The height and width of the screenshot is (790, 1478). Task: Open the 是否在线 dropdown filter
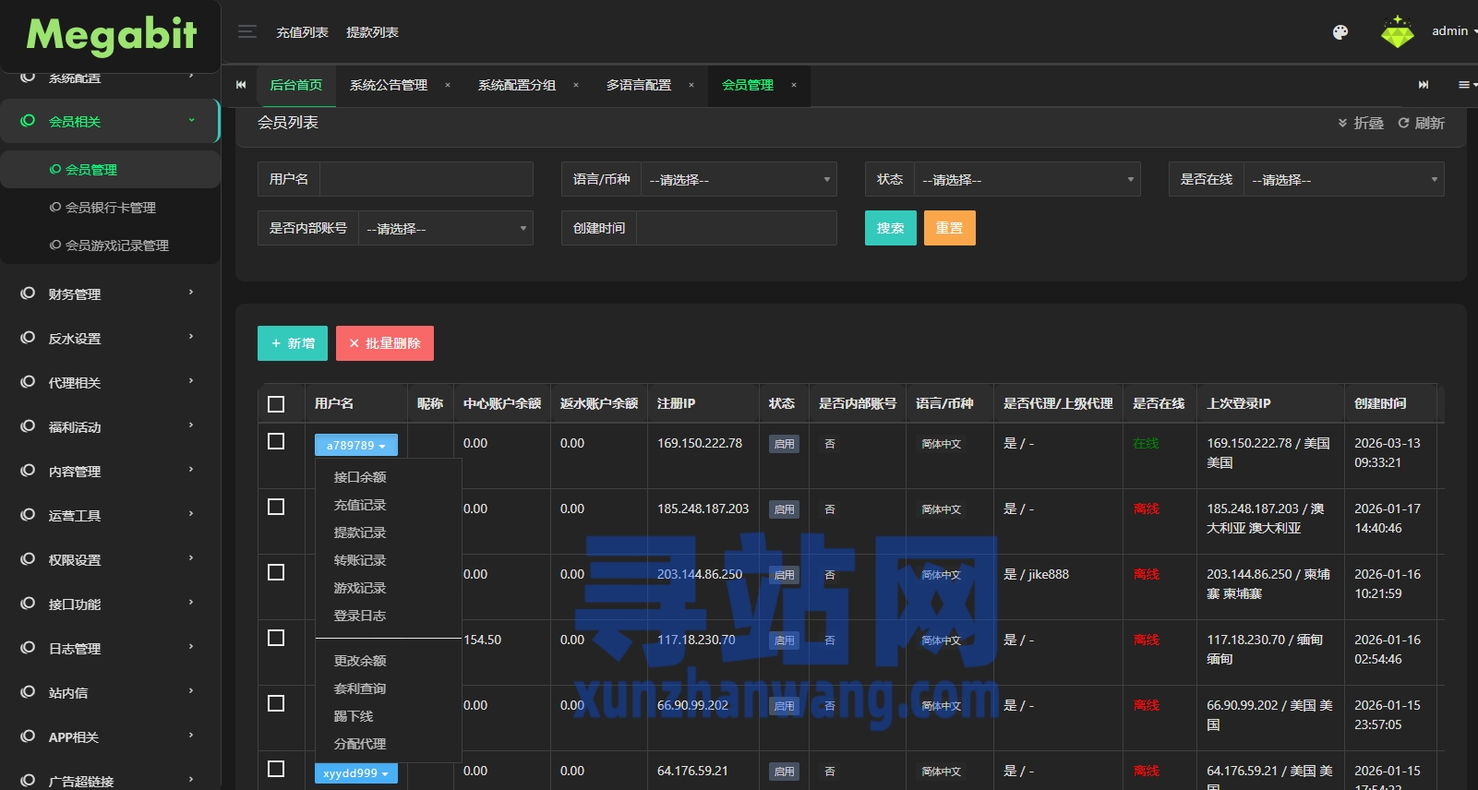click(x=1343, y=180)
